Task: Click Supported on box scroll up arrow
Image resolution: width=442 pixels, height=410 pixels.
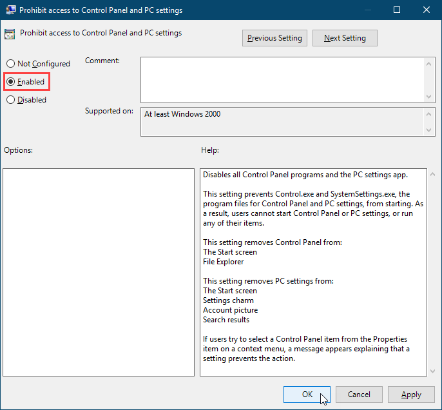Action: click(428, 114)
